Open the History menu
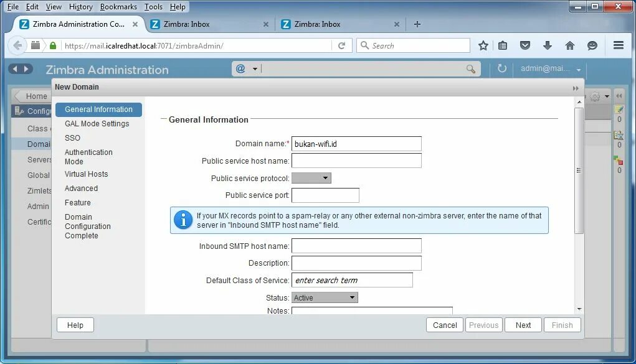Viewport: 636px width, 364px height. coord(81,7)
